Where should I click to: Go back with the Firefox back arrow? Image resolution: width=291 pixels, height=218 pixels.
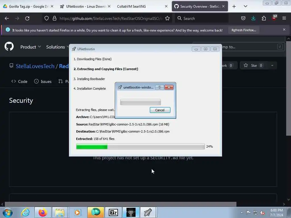coord(7,18)
